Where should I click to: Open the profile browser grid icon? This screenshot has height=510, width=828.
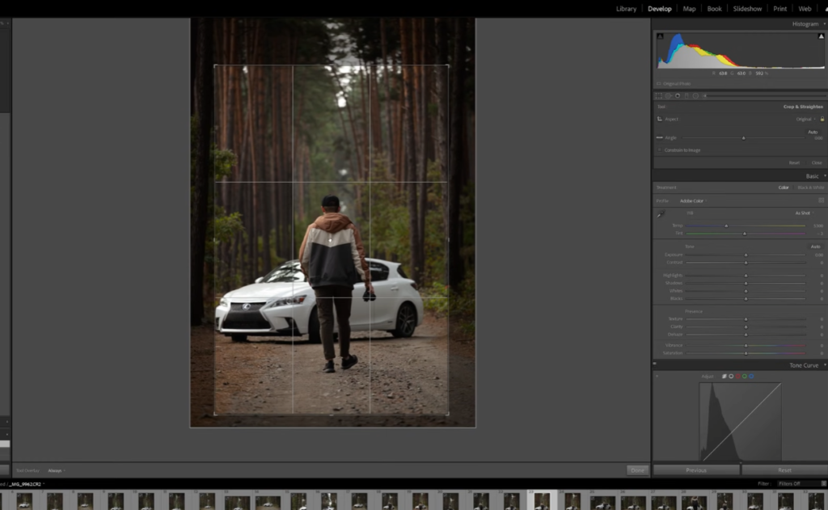point(821,200)
